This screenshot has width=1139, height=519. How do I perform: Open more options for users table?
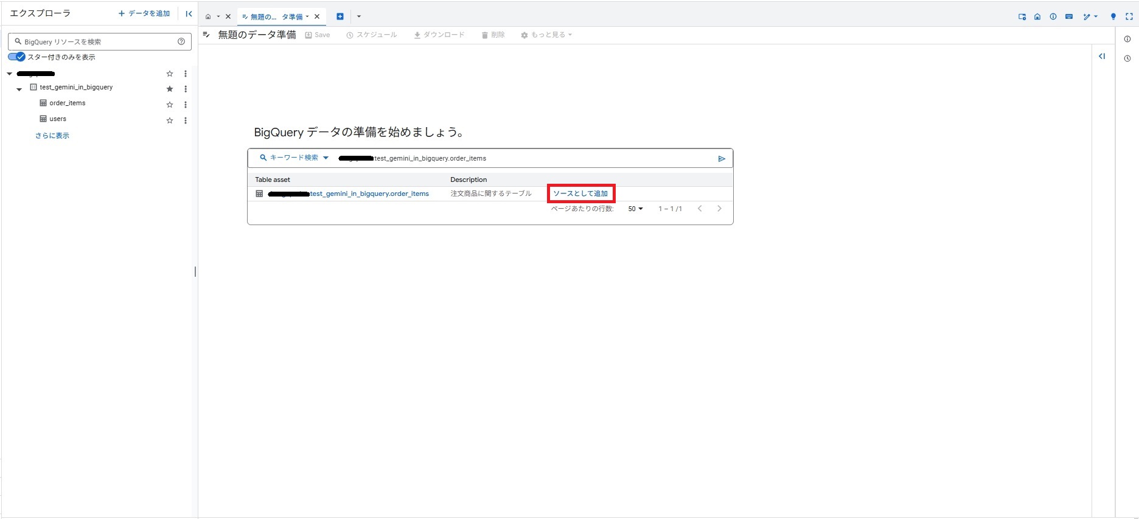[186, 120]
